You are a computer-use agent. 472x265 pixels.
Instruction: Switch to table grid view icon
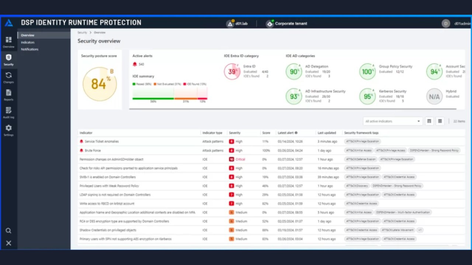[x=429, y=121]
